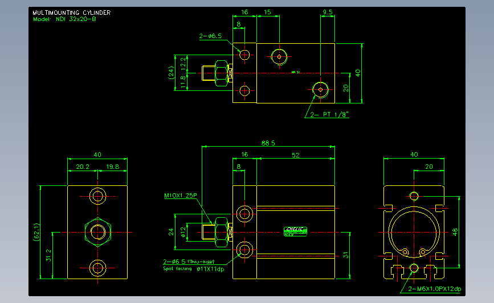The image size is (494, 303).
Task: Select the CHELIC logo plate on cylinder
Action: point(295,231)
